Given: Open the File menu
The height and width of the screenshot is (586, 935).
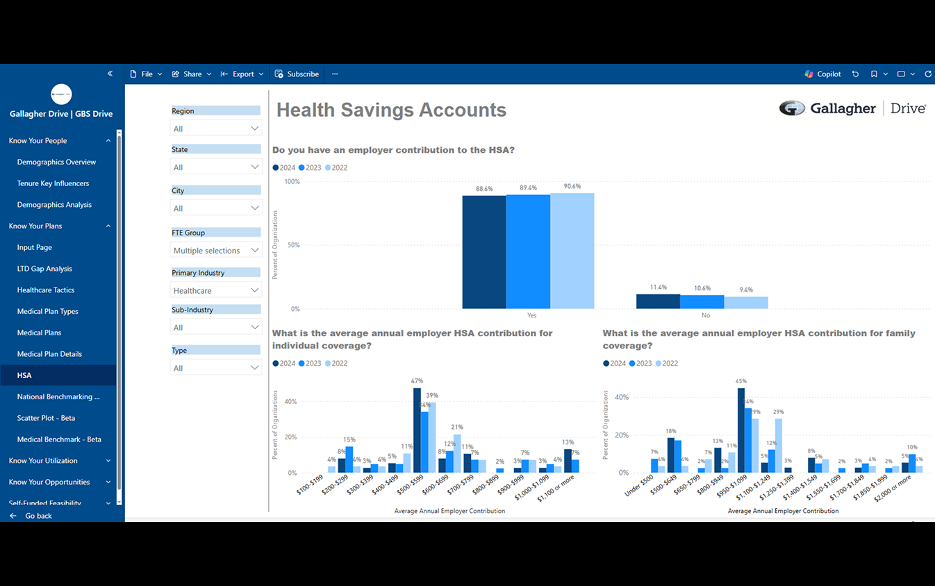Looking at the screenshot, I should tap(146, 74).
